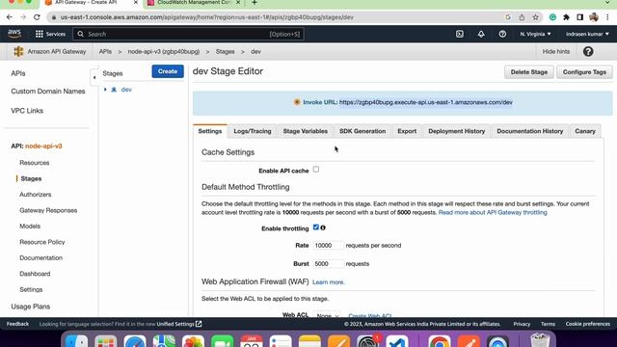The height and width of the screenshot is (347, 617).
Task: Open the browser extensions puzzle icon
Action: [566, 17]
